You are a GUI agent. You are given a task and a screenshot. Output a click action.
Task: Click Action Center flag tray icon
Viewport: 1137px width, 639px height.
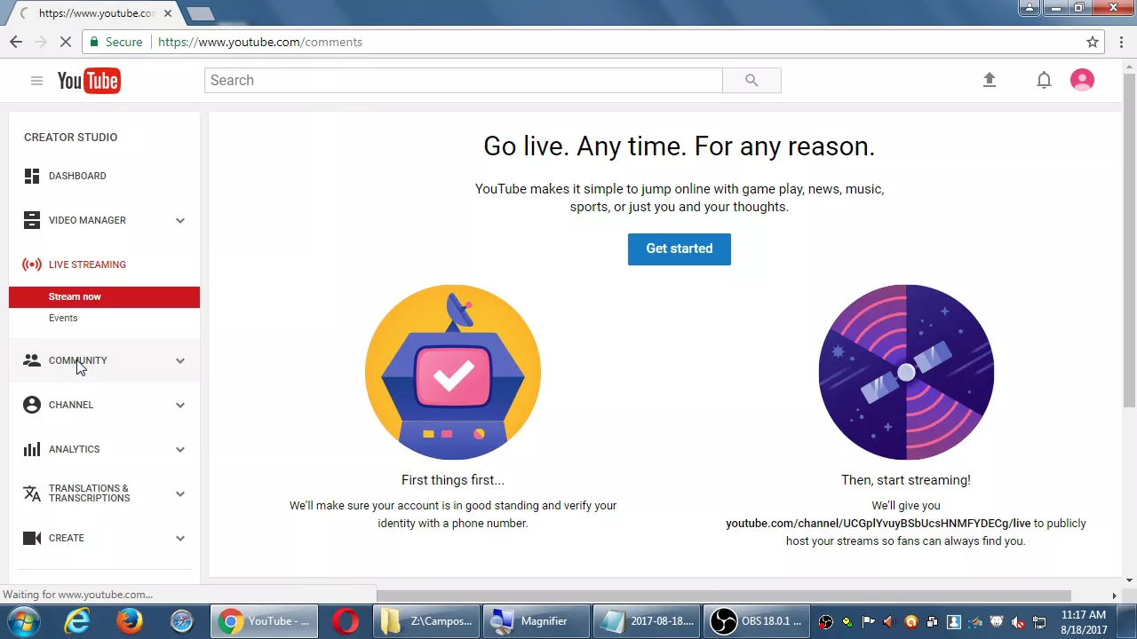(x=869, y=622)
